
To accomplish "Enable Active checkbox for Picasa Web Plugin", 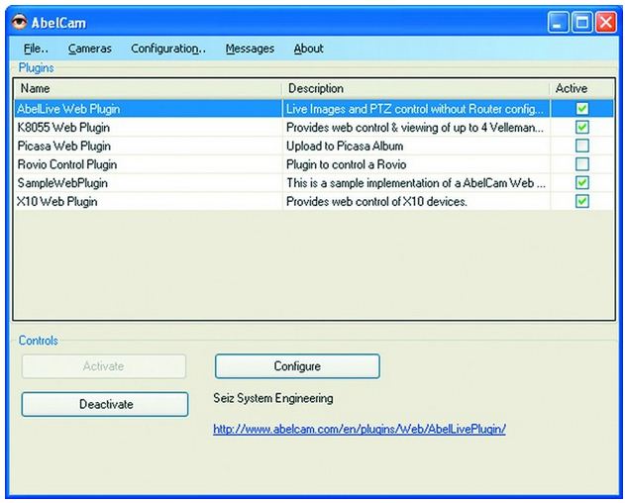I will coord(582,146).
